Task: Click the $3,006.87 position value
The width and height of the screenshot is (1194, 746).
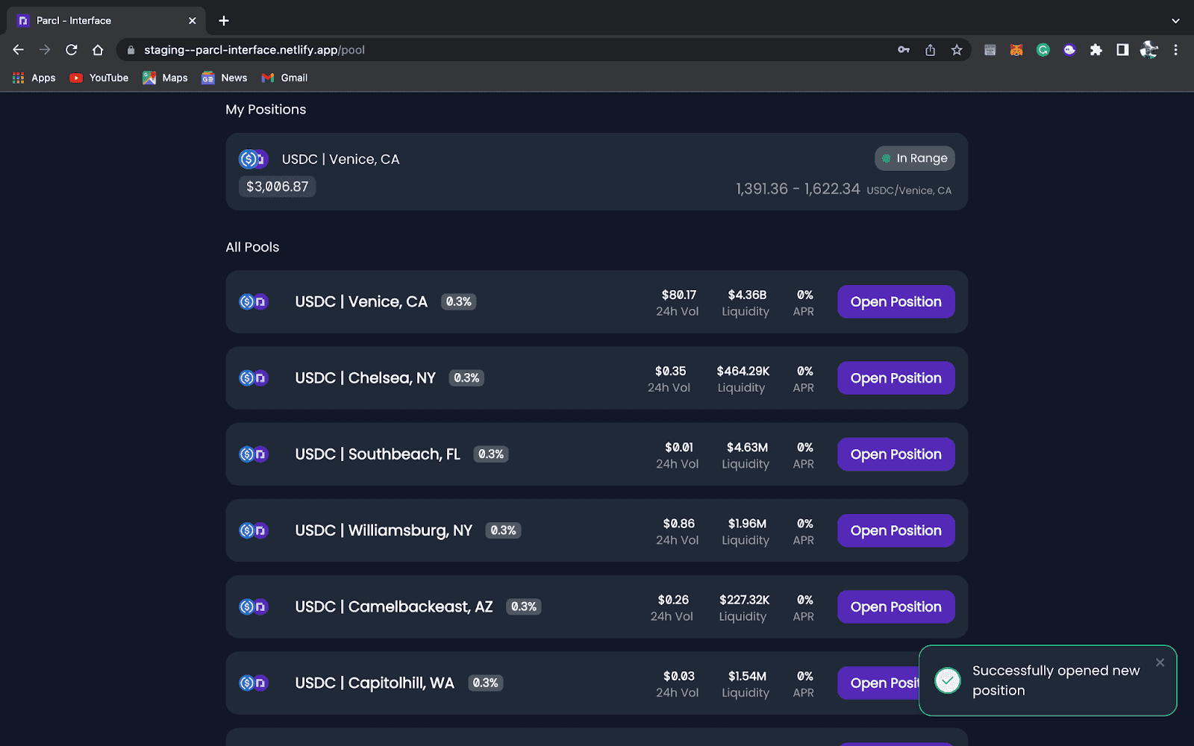Action: [277, 186]
